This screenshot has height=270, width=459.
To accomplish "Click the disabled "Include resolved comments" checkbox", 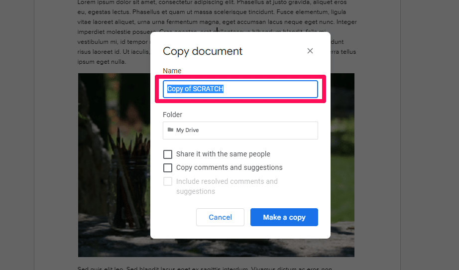I will point(168,182).
